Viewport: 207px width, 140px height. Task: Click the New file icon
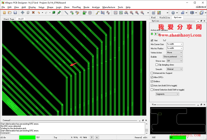tap(4, 13)
